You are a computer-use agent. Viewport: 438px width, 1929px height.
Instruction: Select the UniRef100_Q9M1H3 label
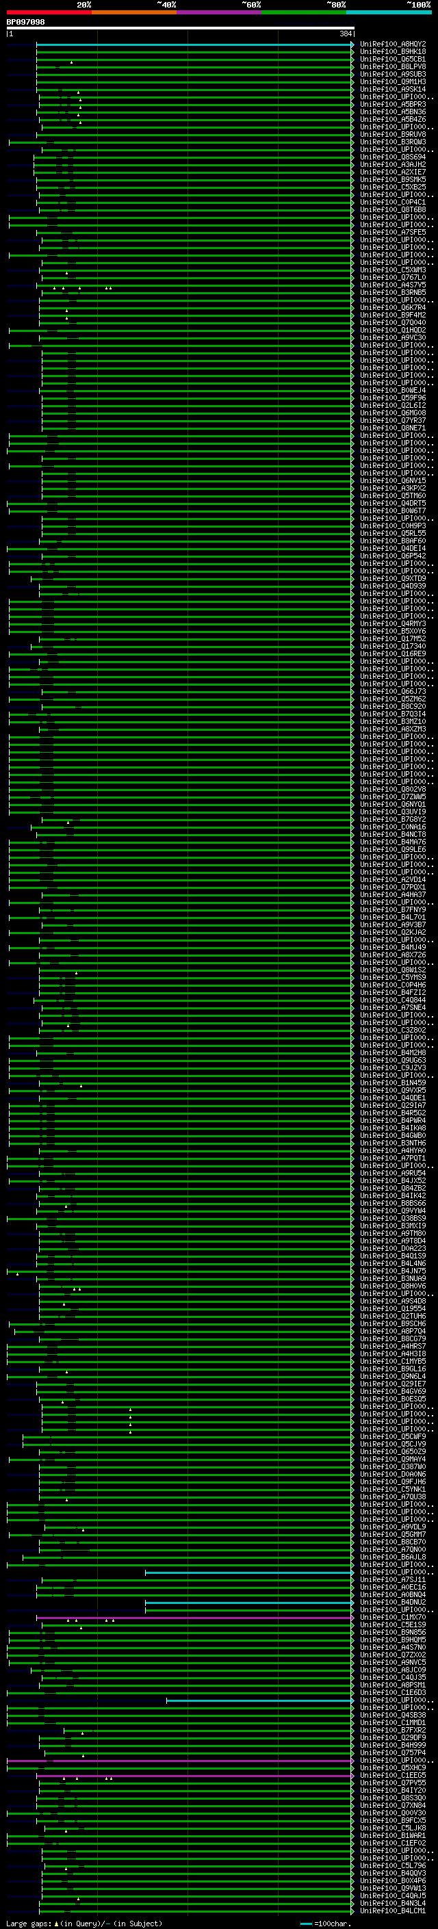pos(393,81)
